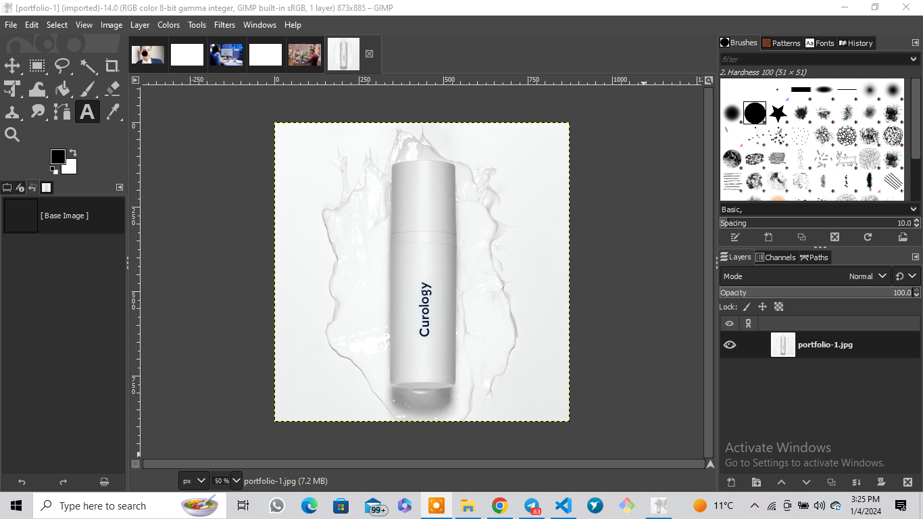Select the Crop tool
Screen dimensions: 923x519
(x=112, y=66)
